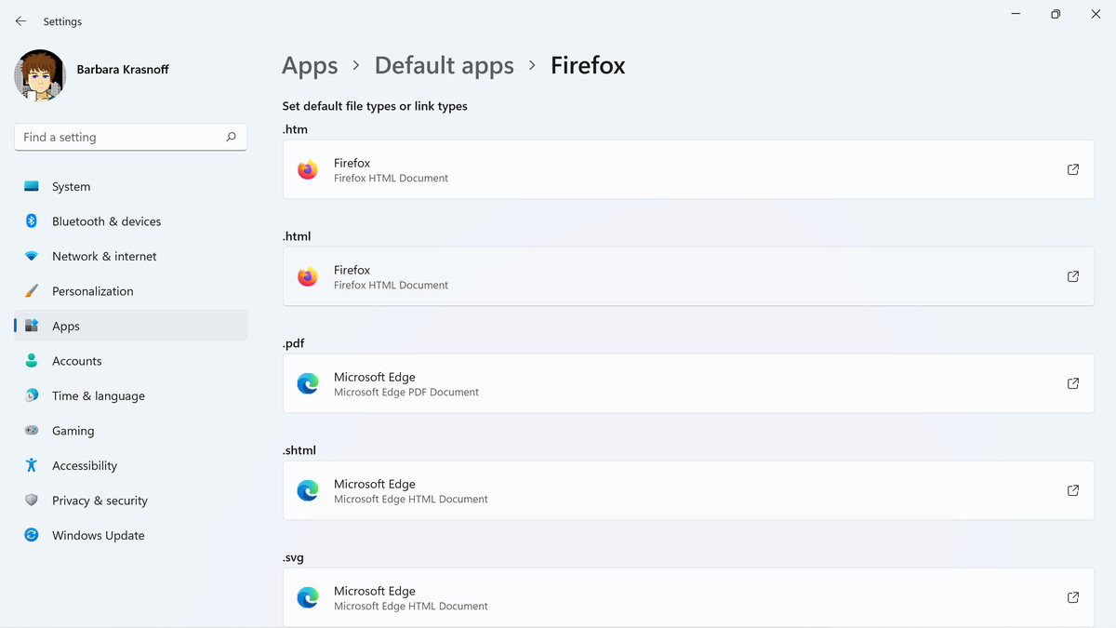Click the Apps breadcrumb link

coord(310,65)
